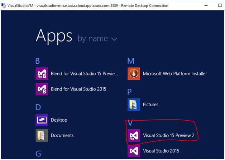Launch Visual Studio 15 Preview 2 icon
This screenshot has width=225, height=160.
point(134,136)
